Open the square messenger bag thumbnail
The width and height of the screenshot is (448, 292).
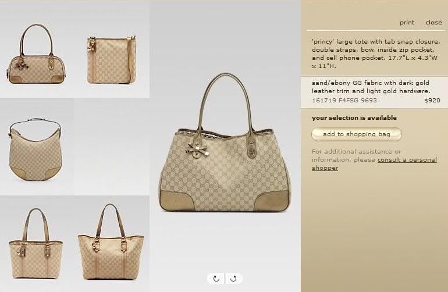[x=112, y=59]
